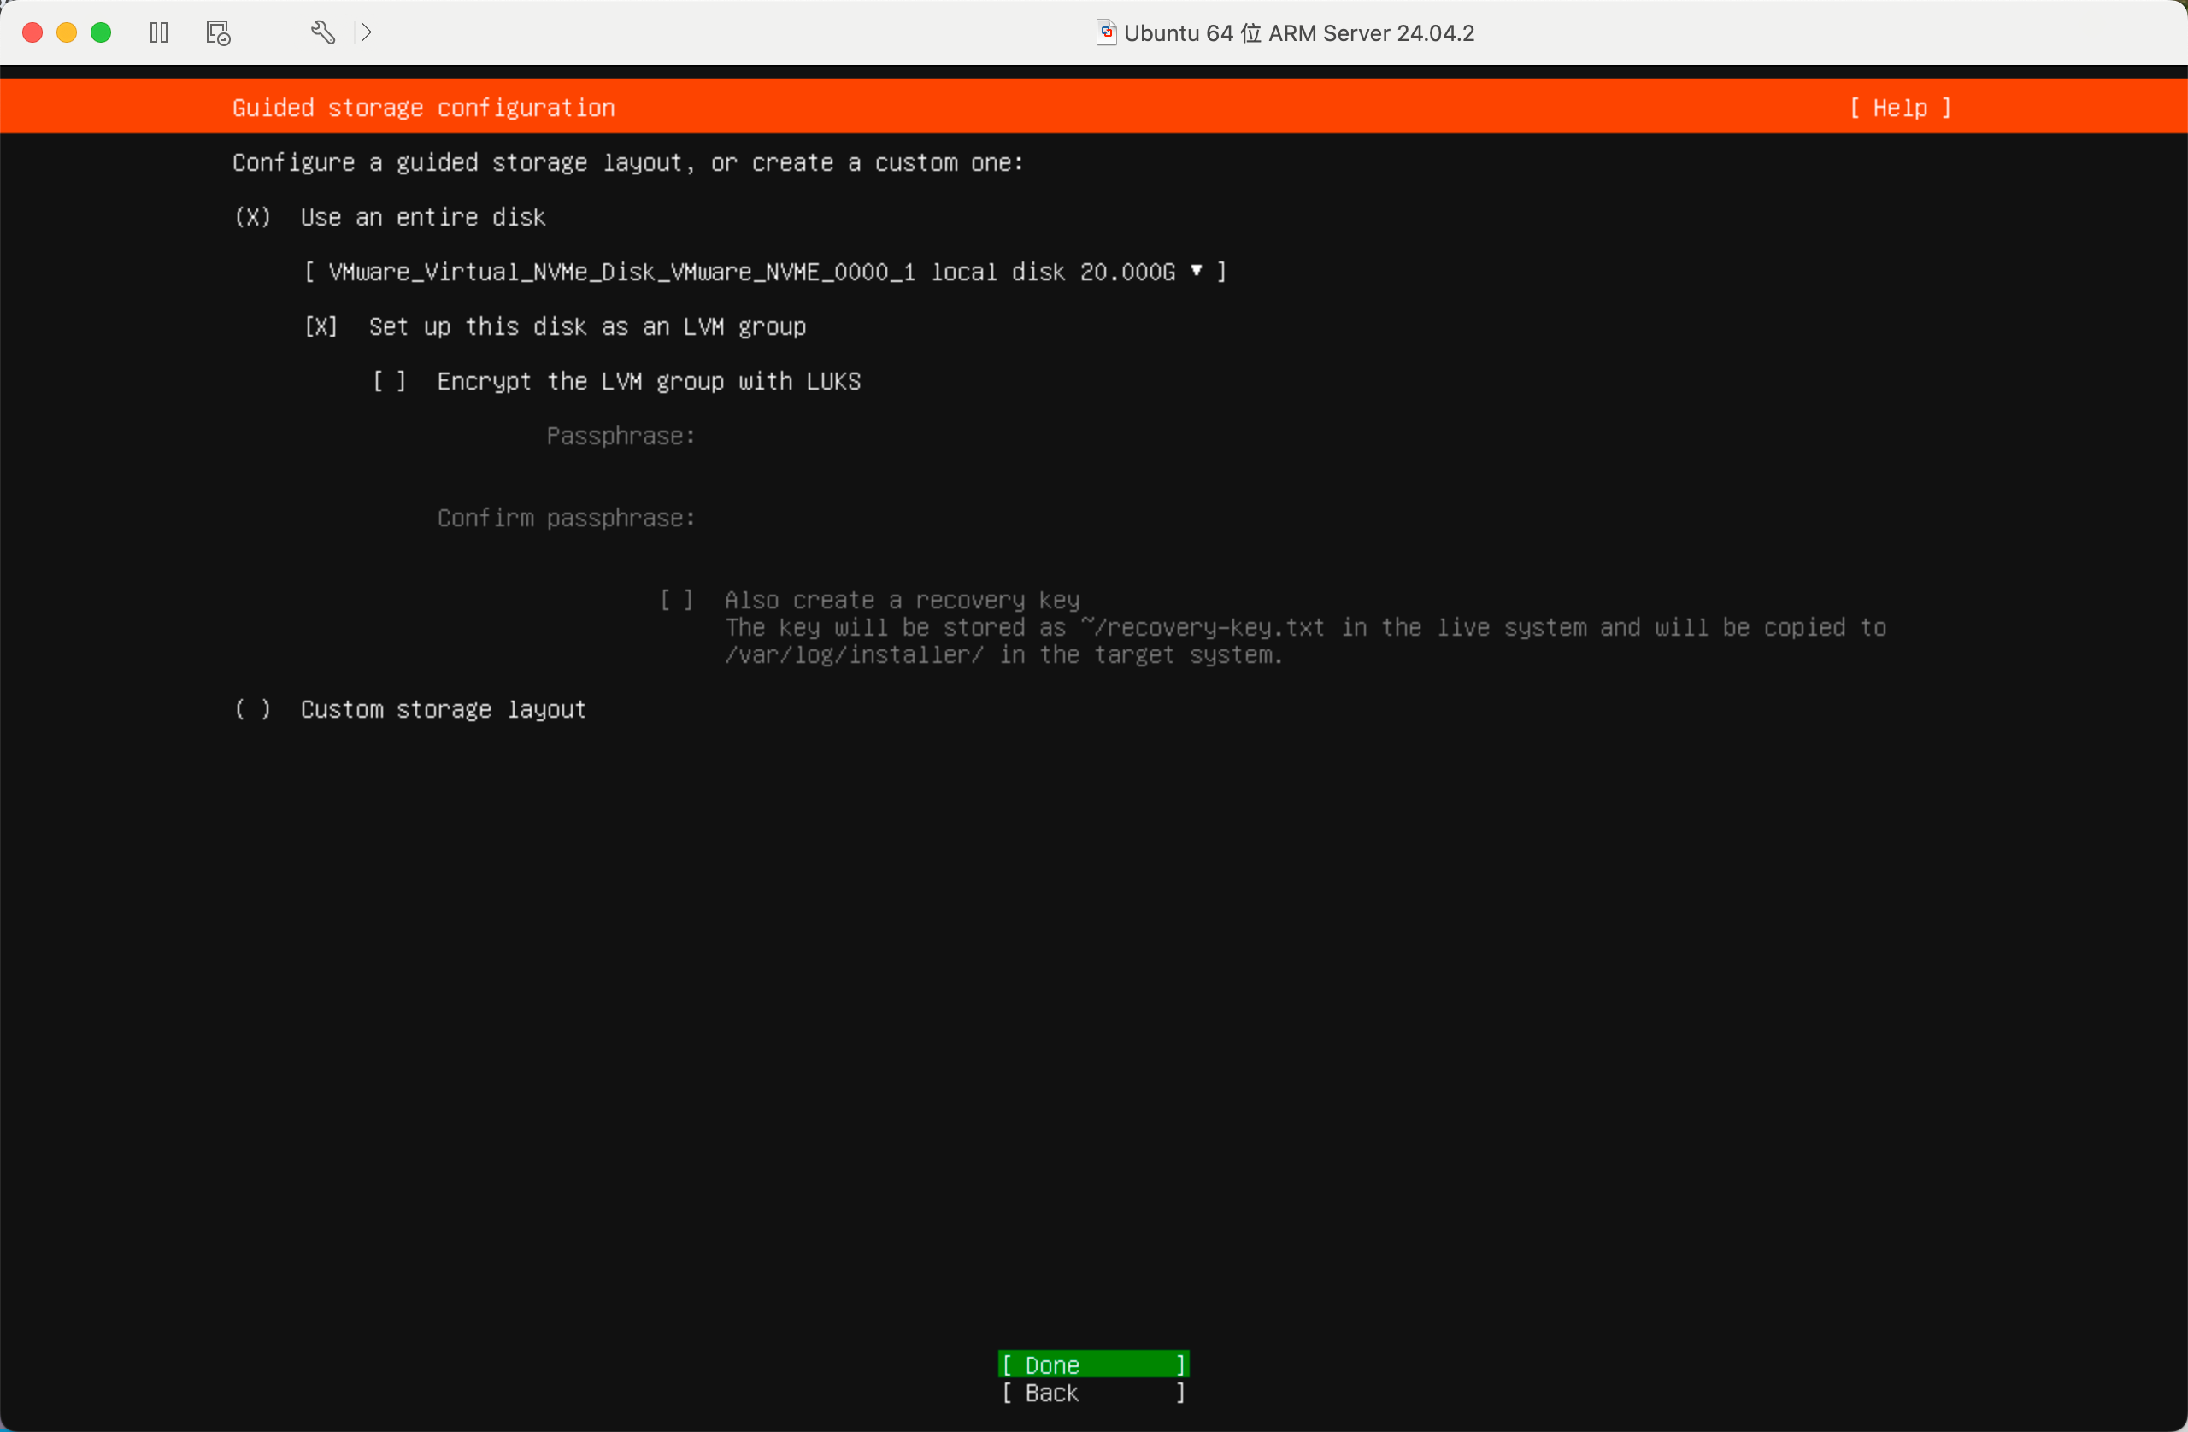The height and width of the screenshot is (1432, 2188).
Task: Click the VMware snapshot icon
Action: click(x=218, y=33)
